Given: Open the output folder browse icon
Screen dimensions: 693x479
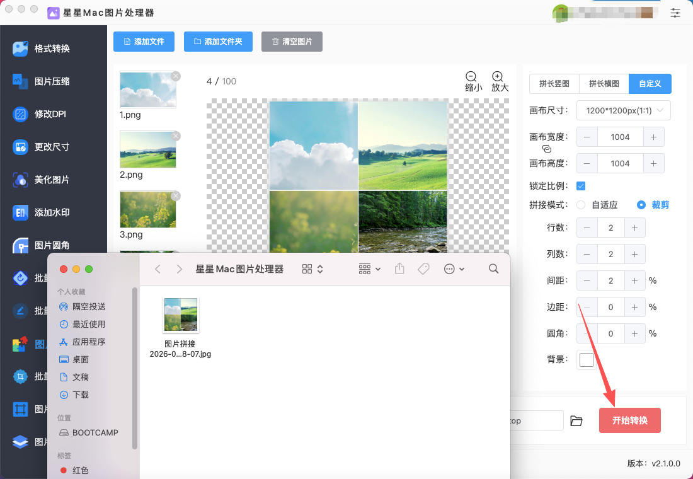Looking at the screenshot, I should pyautogui.click(x=576, y=420).
